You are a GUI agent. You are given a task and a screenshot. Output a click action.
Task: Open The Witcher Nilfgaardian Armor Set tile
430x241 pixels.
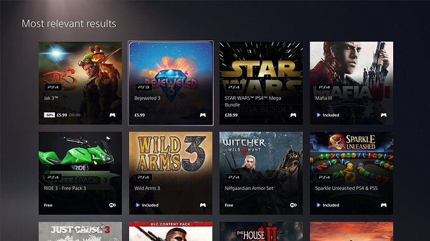click(x=261, y=173)
